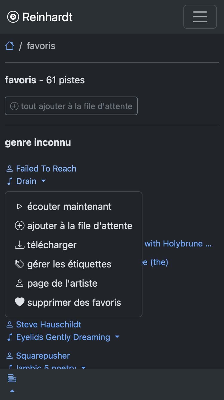
Task: Go to home via breadcrumb icon
Action: click(10, 46)
